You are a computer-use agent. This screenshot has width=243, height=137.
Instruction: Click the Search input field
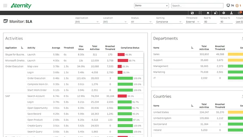197,6
